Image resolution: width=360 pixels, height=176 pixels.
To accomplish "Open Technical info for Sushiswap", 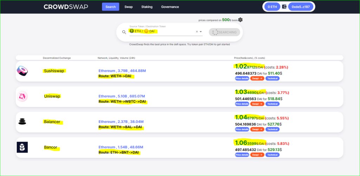I will pyautogui.click(x=272, y=78).
